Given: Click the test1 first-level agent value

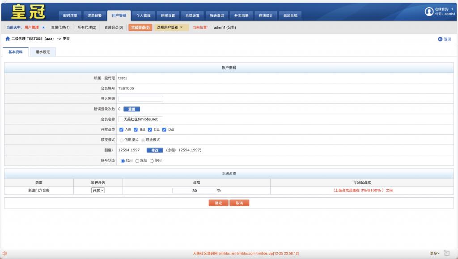Looking at the screenshot, I should 123,78.
